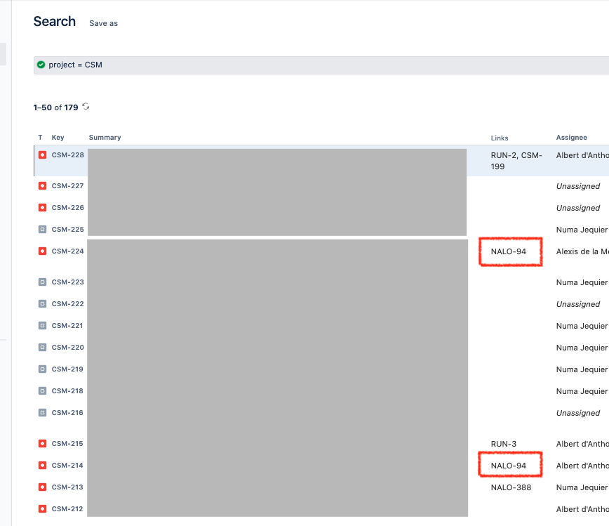Screen dimensions: 609x526
Task: Click the green valid-query check icon
Action: (x=41, y=65)
